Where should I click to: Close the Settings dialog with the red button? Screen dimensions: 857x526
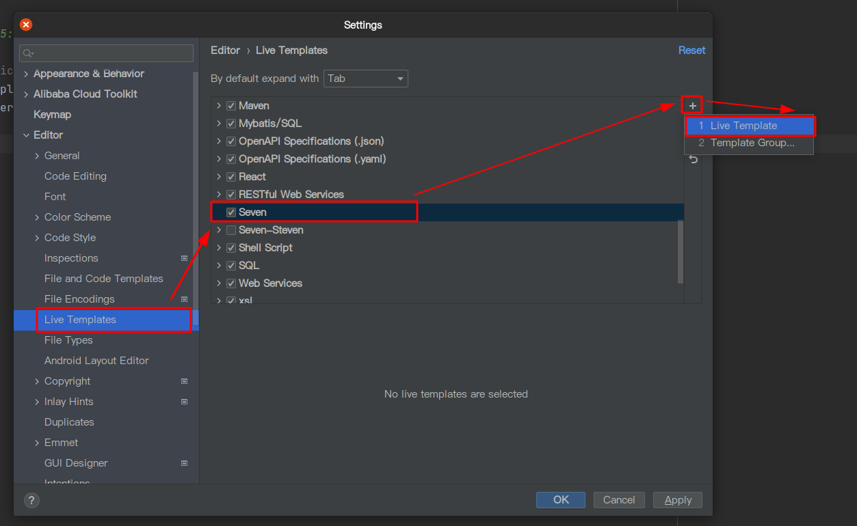click(x=26, y=25)
